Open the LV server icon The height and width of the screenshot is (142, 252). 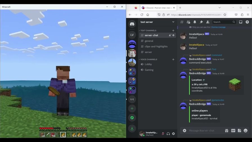(x=132, y=35)
